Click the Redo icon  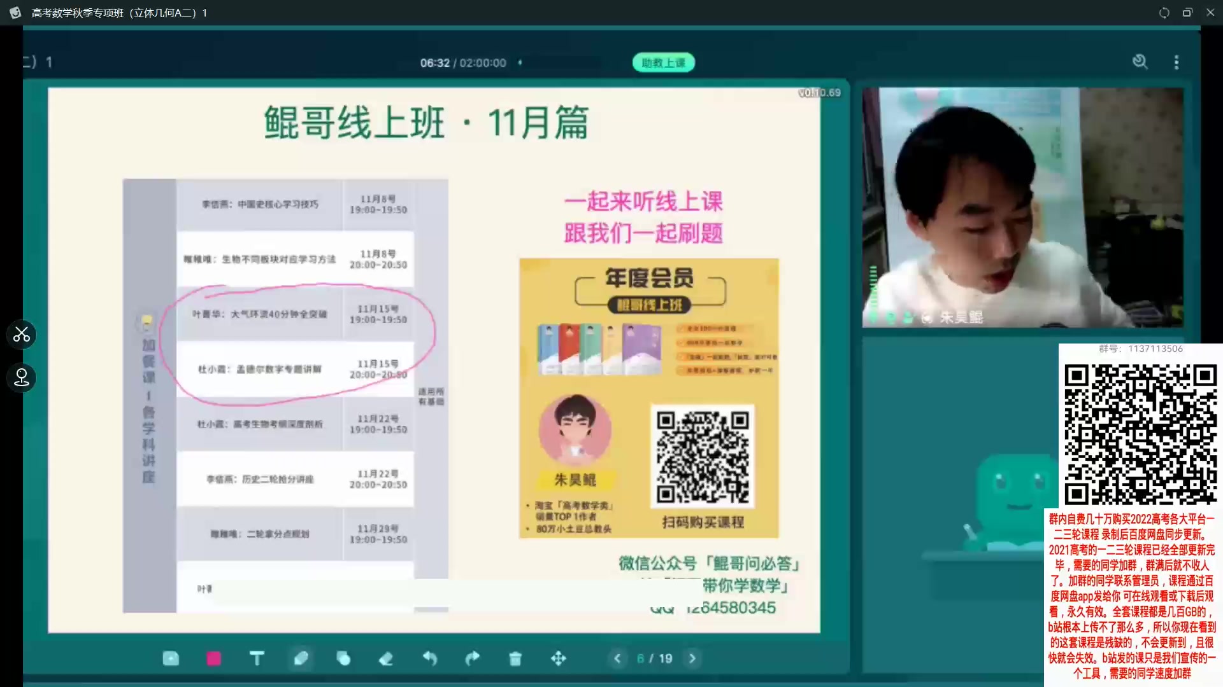click(473, 658)
